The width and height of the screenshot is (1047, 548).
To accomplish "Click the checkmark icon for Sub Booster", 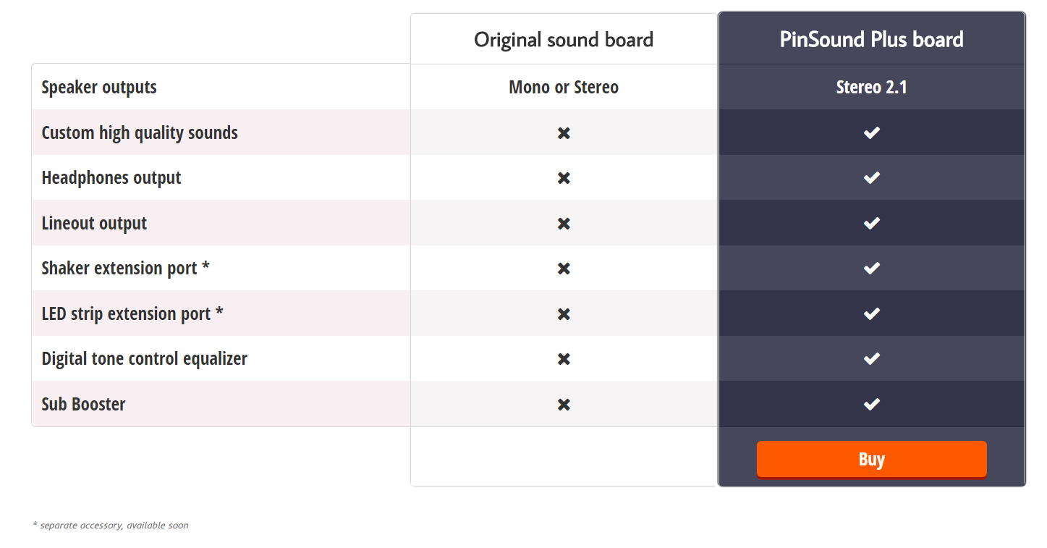I will coord(872,404).
